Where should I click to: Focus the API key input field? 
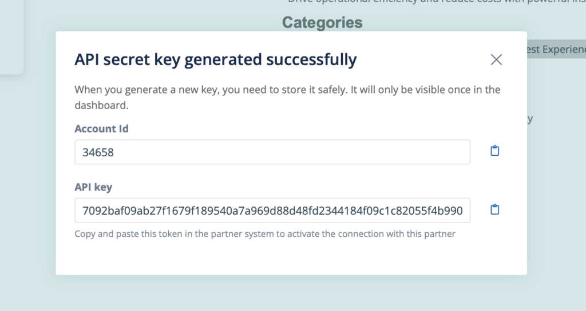pyautogui.click(x=272, y=211)
